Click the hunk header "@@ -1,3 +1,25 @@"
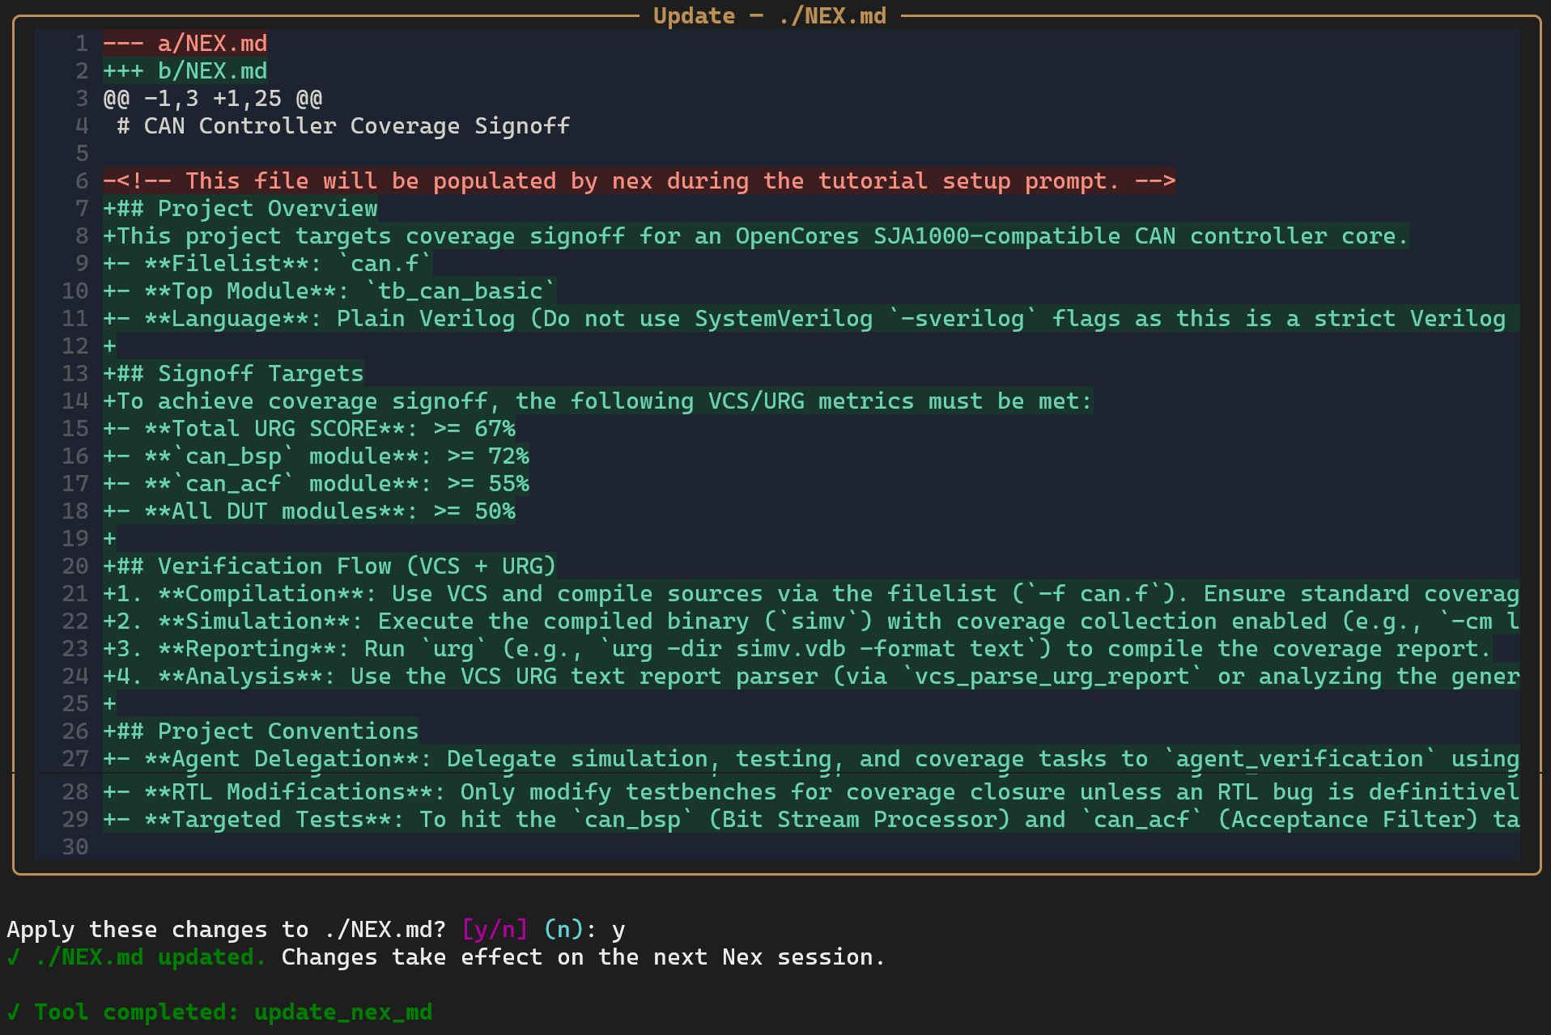This screenshot has height=1035, width=1551. (213, 99)
